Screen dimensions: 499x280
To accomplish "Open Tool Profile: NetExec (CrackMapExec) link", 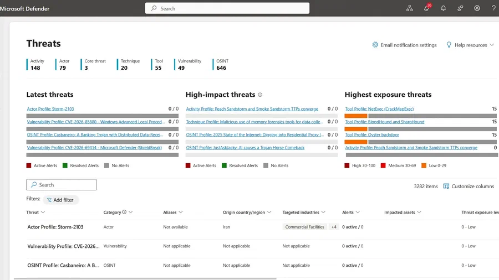I will click(379, 109).
